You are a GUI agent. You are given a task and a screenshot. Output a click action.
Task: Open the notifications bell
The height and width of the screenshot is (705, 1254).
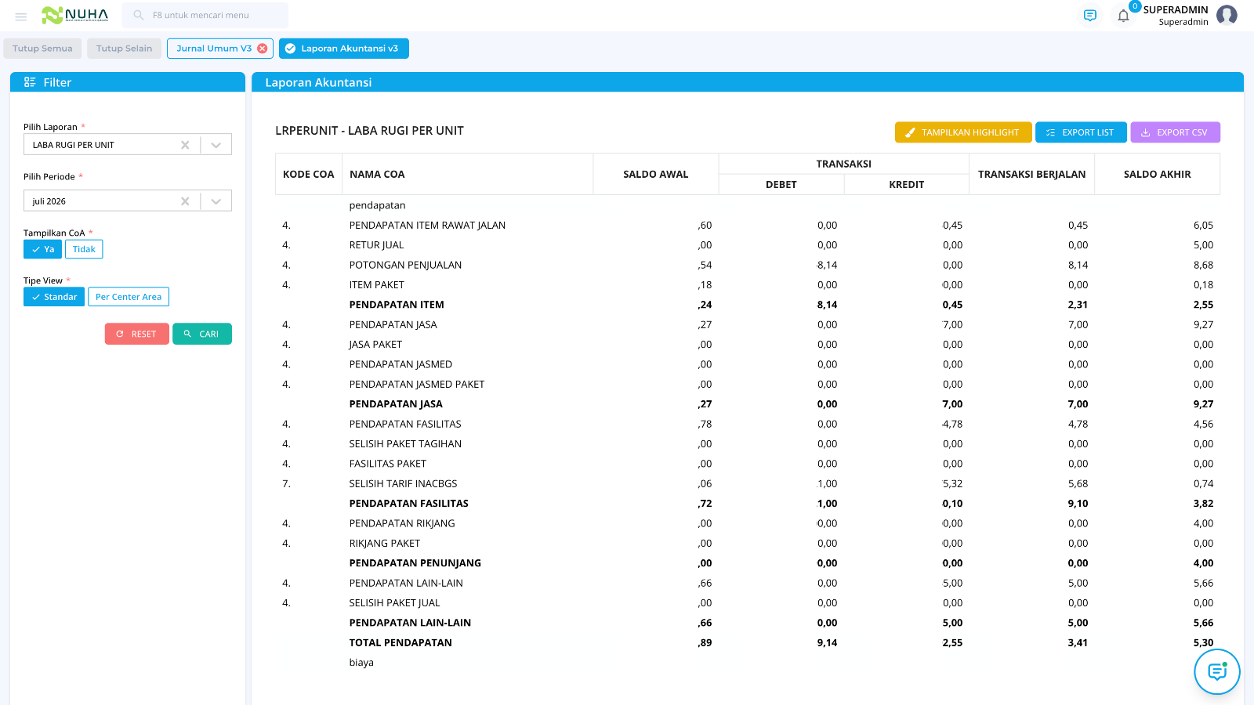pyautogui.click(x=1123, y=16)
